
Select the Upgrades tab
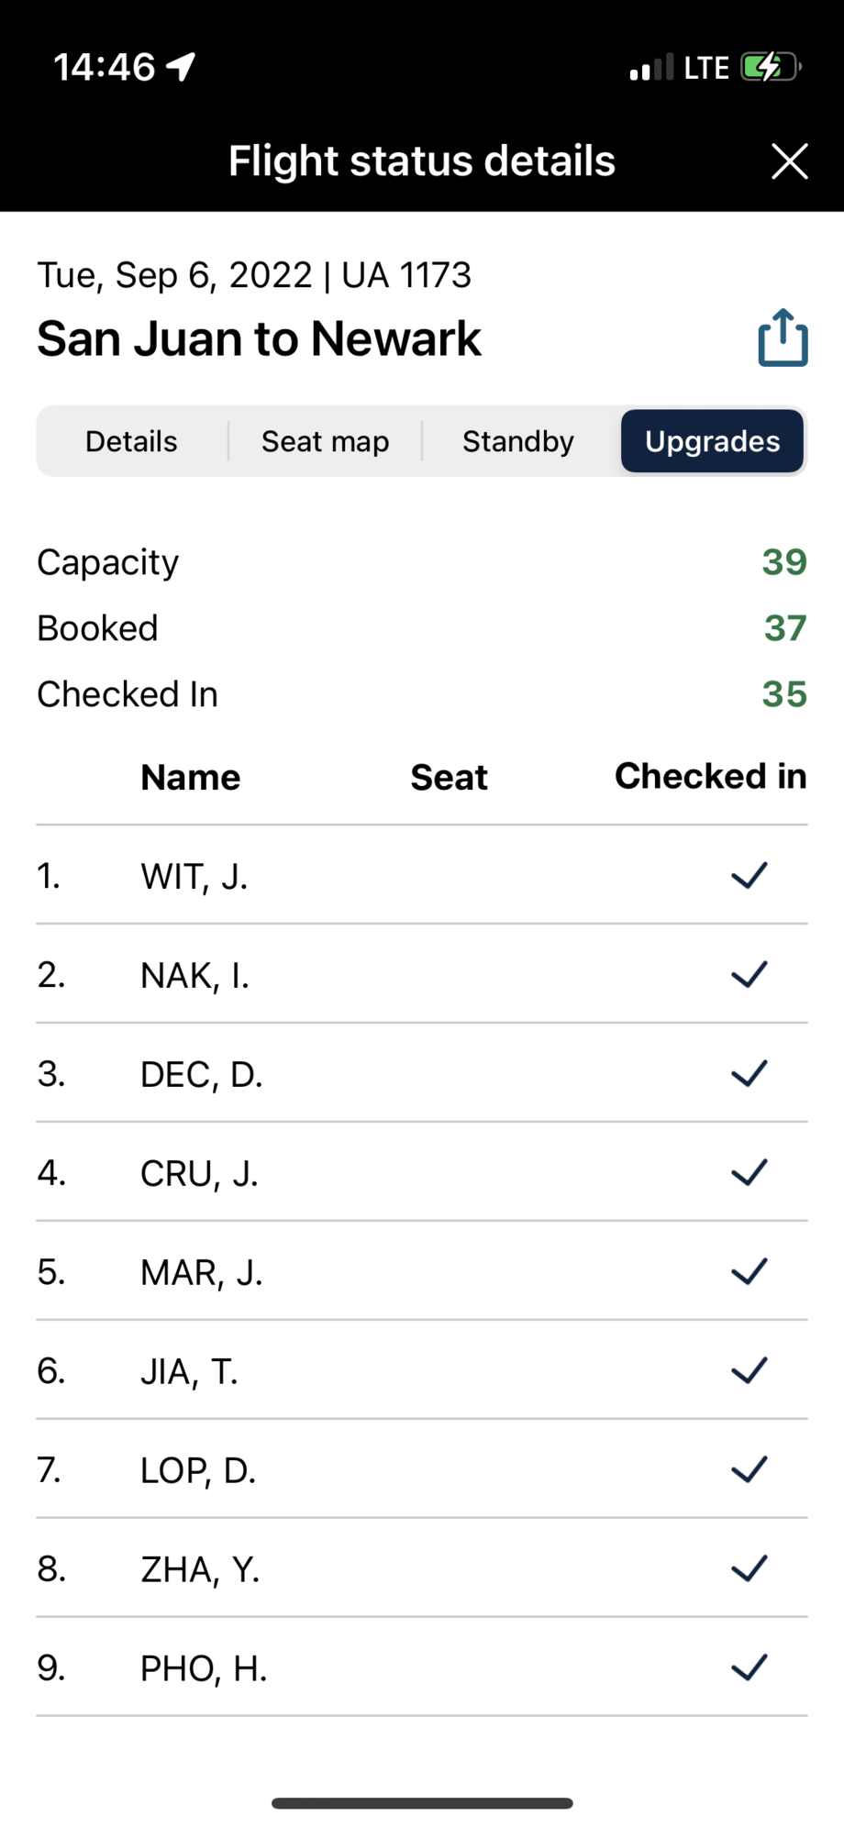(713, 441)
